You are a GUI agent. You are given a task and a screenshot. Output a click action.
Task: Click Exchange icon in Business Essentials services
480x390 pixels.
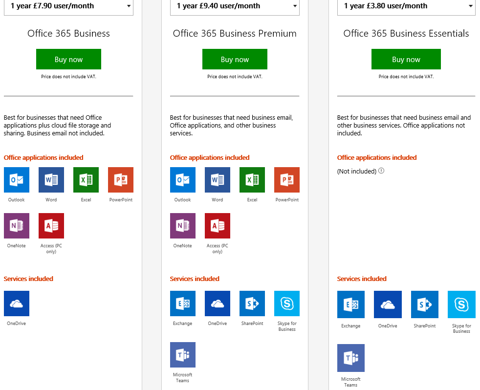click(351, 304)
